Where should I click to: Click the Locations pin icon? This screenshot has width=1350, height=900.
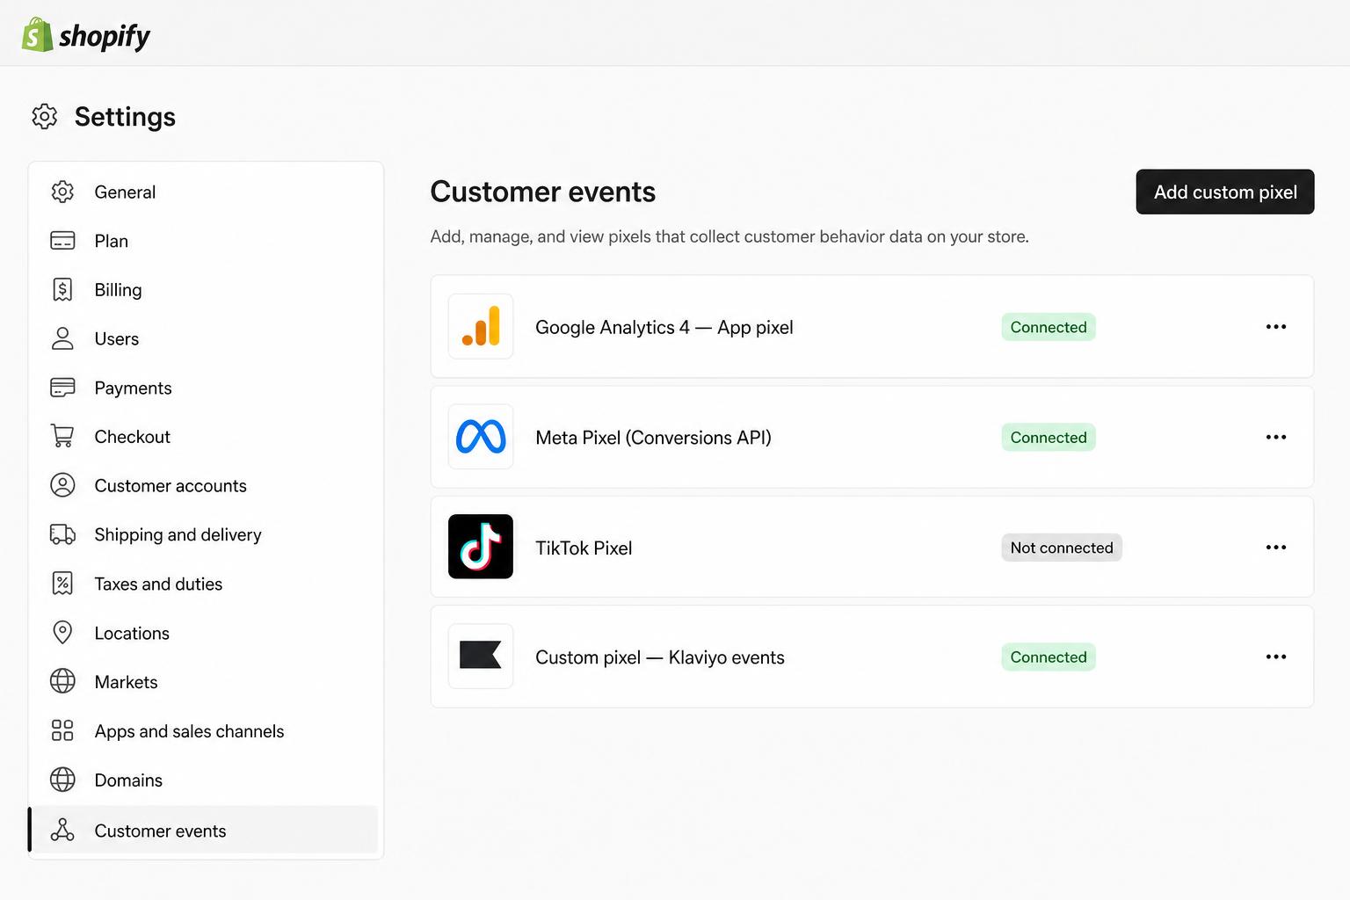[x=62, y=633]
